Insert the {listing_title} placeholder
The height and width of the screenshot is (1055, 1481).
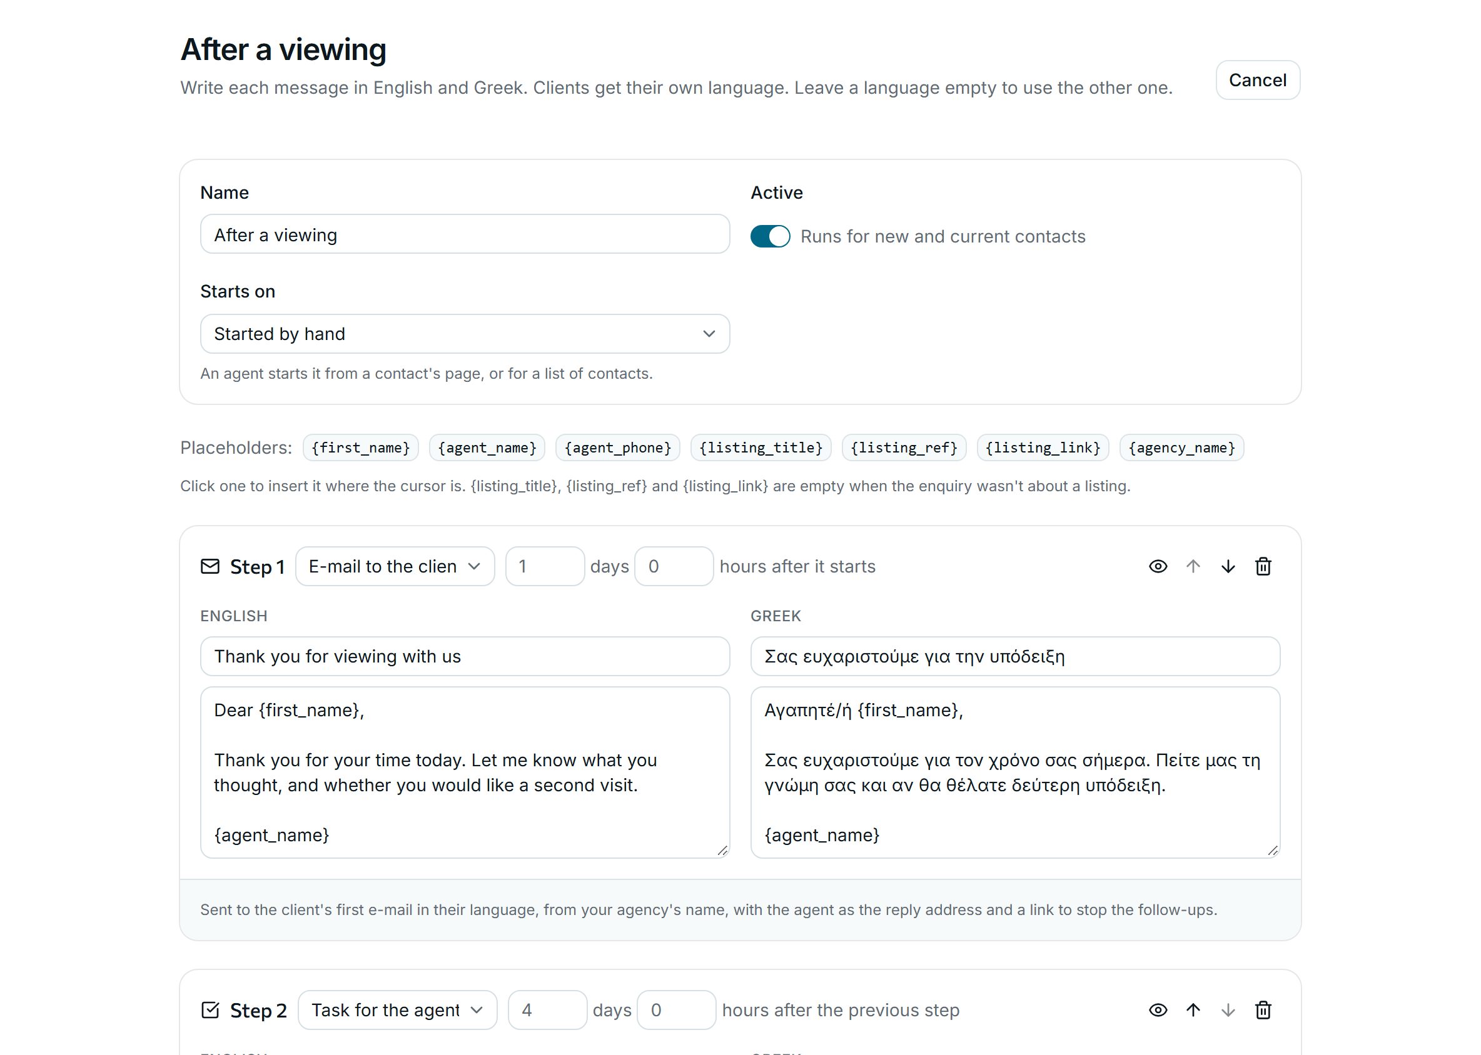click(x=761, y=447)
